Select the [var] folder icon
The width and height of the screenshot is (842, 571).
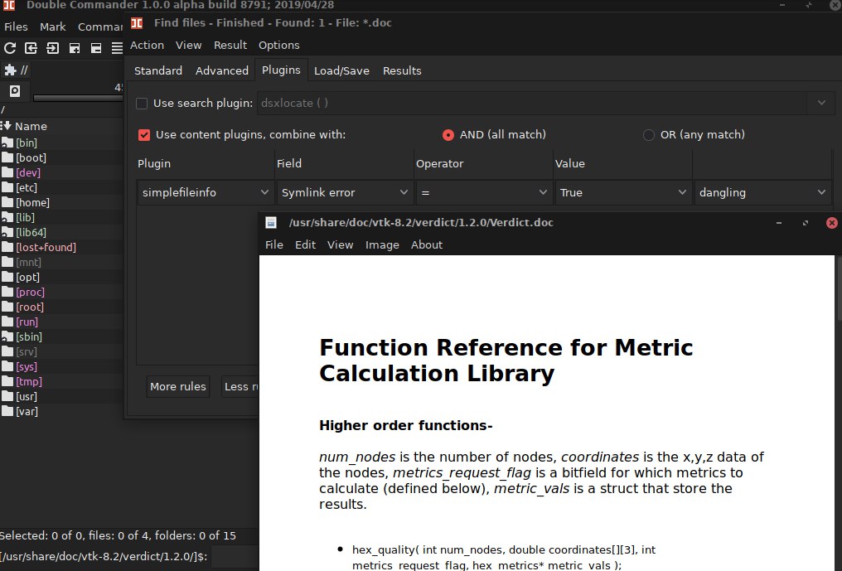click(x=7, y=411)
